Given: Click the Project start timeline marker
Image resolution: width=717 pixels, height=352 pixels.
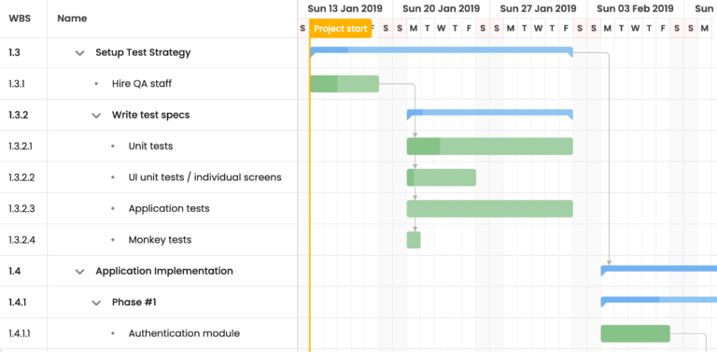Looking at the screenshot, I should 340,28.
